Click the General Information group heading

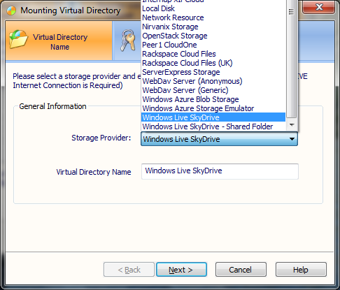click(52, 106)
